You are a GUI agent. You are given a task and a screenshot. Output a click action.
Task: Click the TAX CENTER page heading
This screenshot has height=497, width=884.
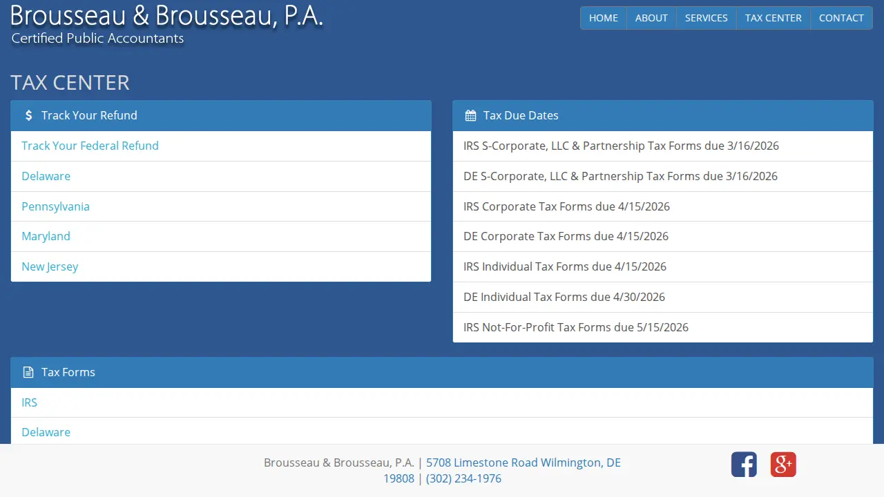70,82
